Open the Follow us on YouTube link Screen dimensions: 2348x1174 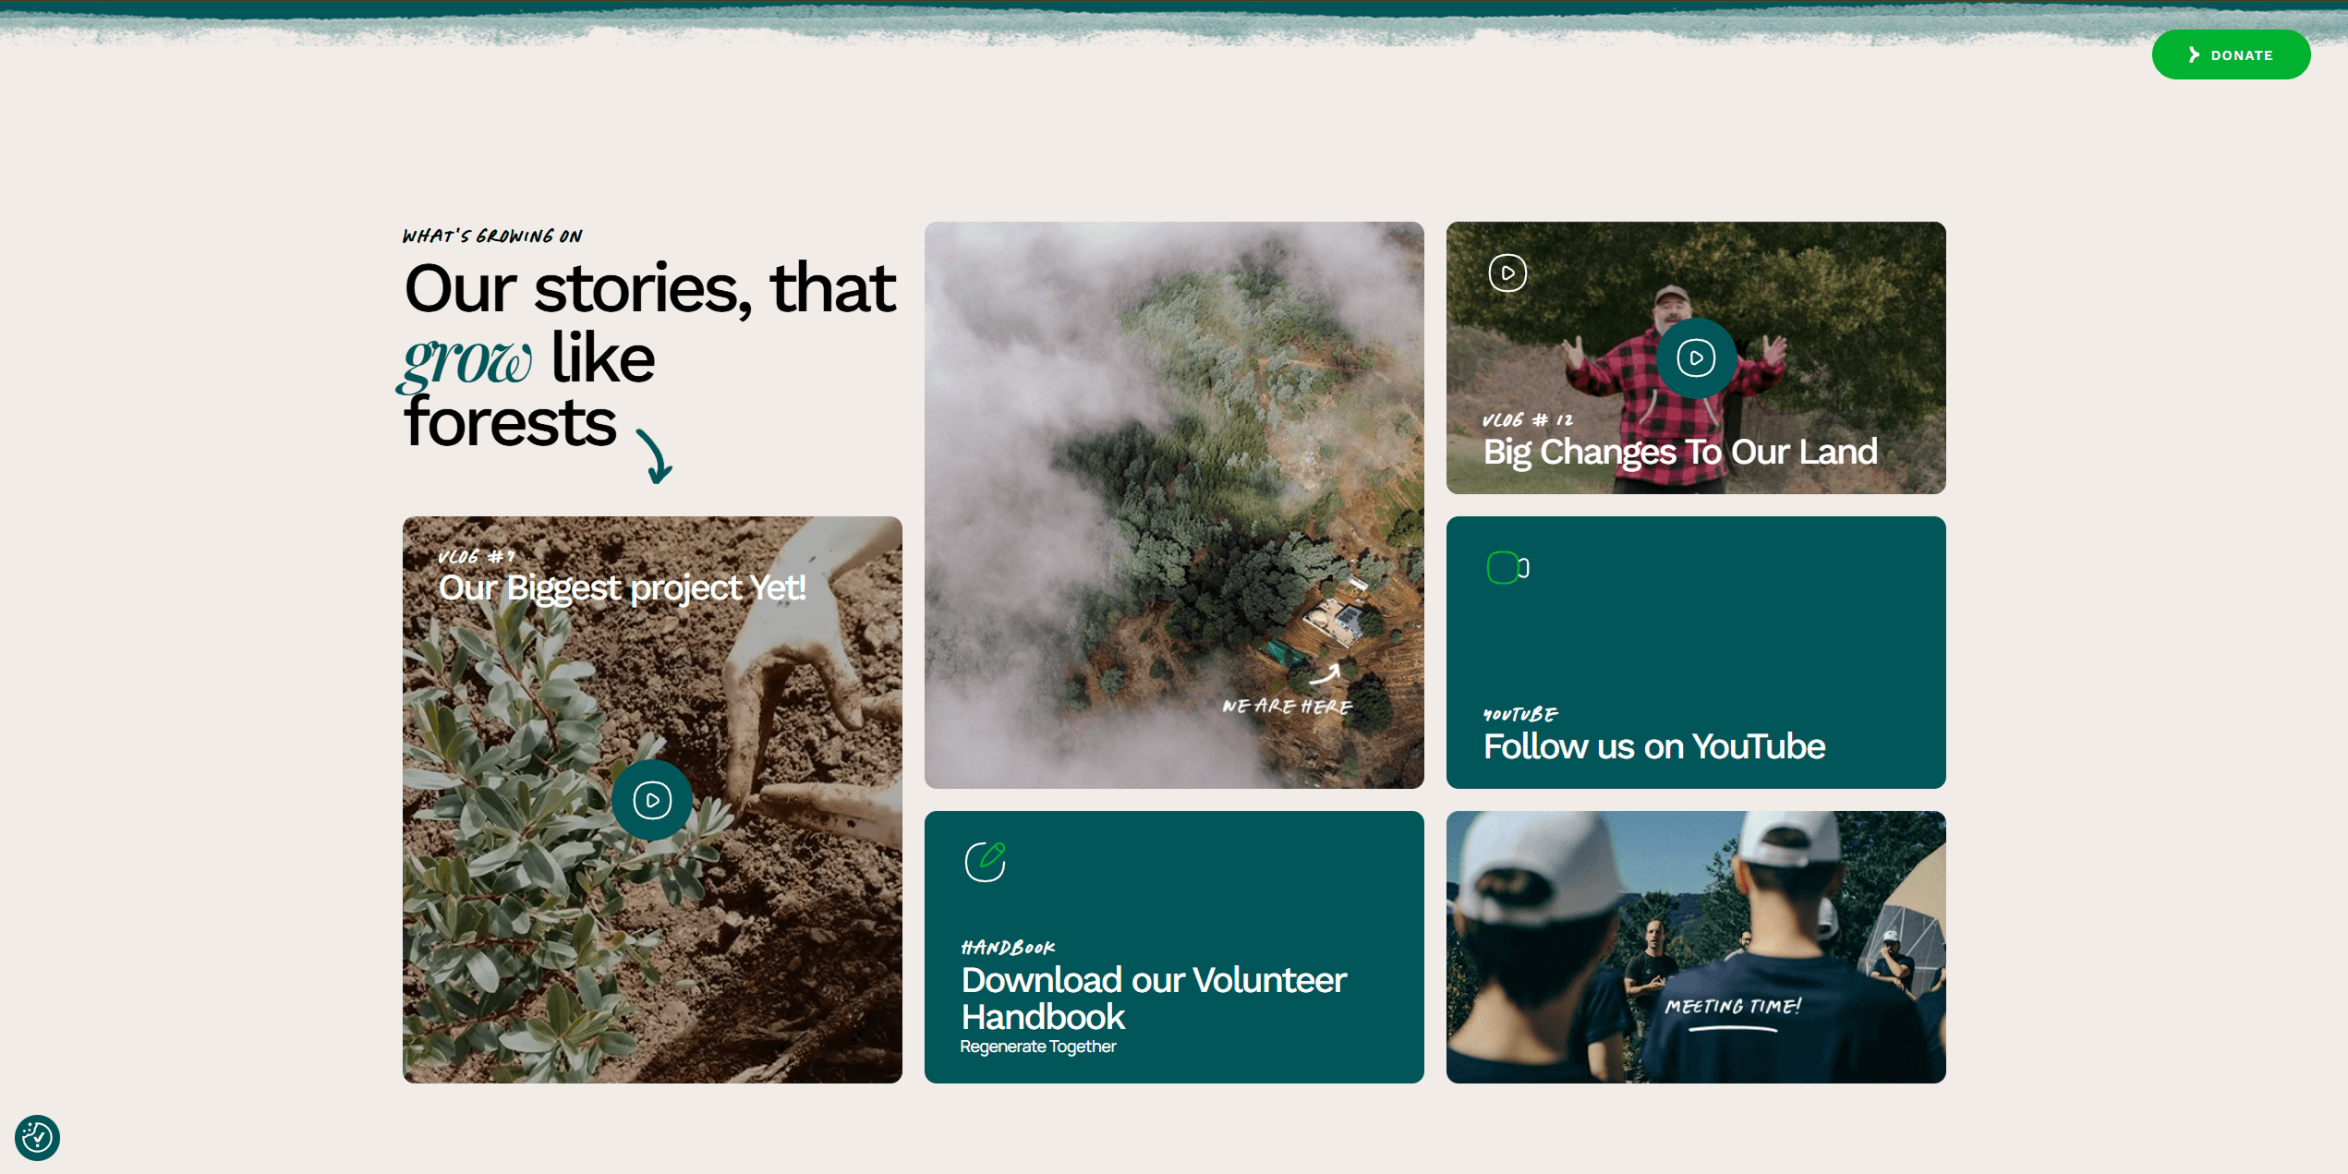[x=1653, y=745]
